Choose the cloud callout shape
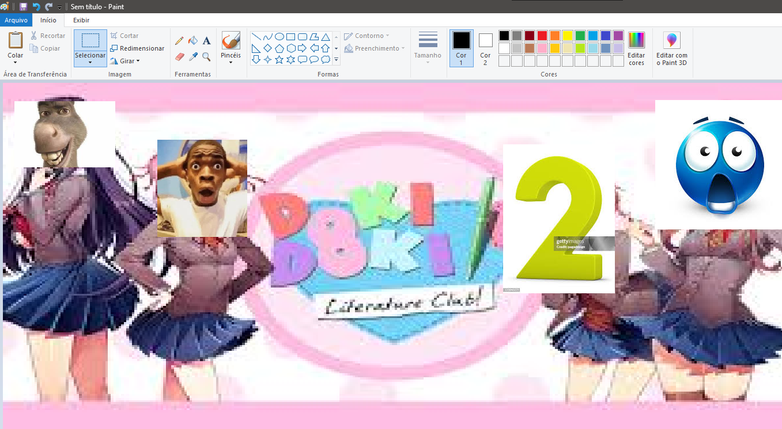Image resolution: width=782 pixels, height=429 pixels. tap(326, 59)
